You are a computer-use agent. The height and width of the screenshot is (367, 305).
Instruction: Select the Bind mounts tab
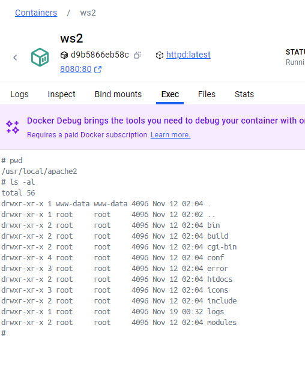point(118,94)
